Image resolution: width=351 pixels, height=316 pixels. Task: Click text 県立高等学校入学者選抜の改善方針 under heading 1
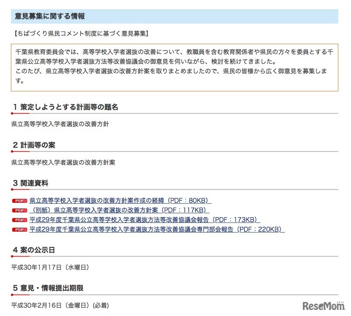(x=60, y=124)
